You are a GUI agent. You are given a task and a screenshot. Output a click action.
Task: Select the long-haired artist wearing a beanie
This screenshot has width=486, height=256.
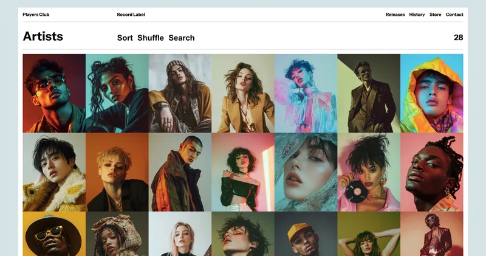(180, 93)
